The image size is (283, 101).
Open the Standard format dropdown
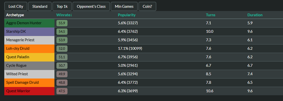40,6
